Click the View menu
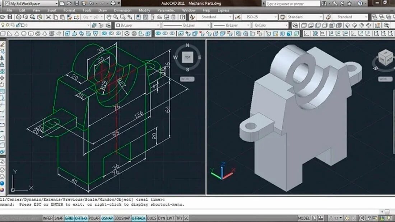This screenshot has width=395, height=222. (36, 10)
